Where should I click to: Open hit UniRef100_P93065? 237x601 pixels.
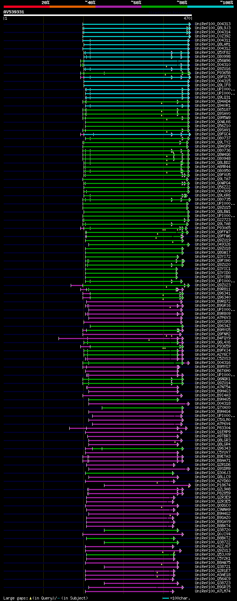pyautogui.click(x=213, y=228)
